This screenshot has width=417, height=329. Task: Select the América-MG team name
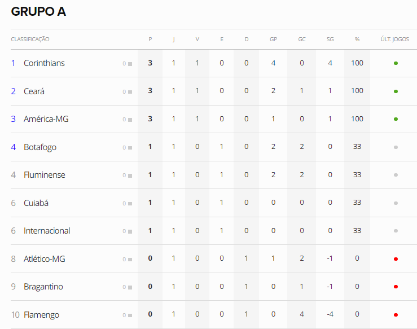(46, 119)
